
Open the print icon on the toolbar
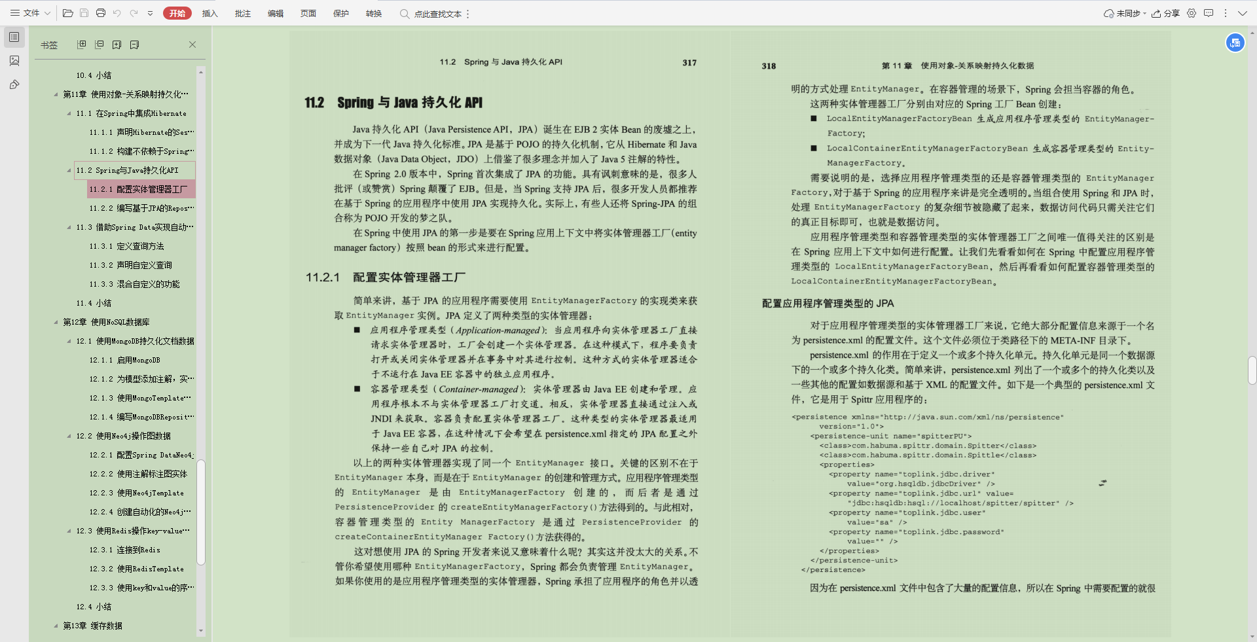pyautogui.click(x=101, y=13)
